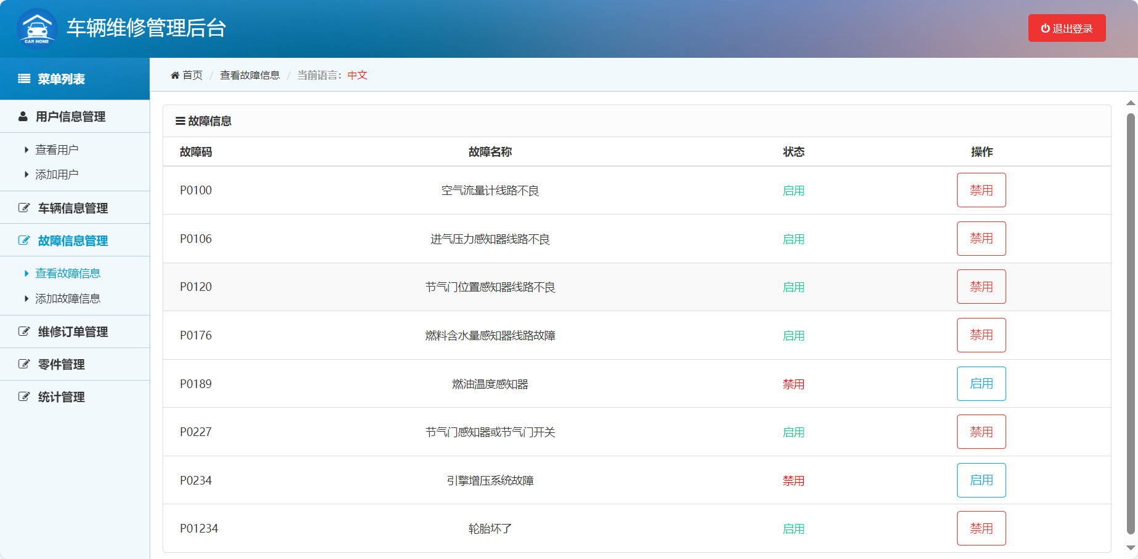The width and height of the screenshot is (1138, 559).
Task: Open the 车辆信息管理 menu section
Action: coord(75,208)
